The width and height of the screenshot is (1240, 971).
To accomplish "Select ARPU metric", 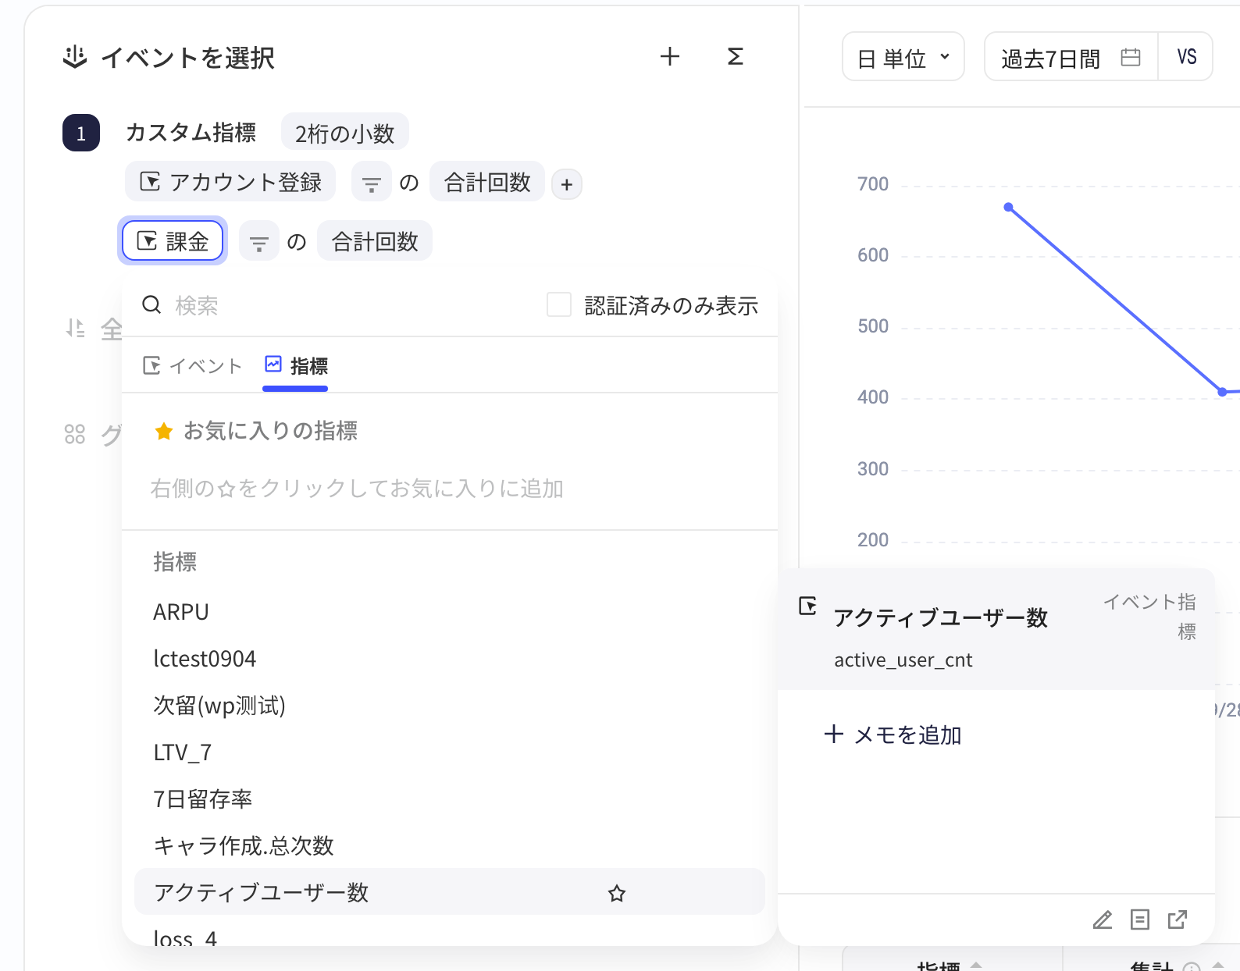I will 449,612.
